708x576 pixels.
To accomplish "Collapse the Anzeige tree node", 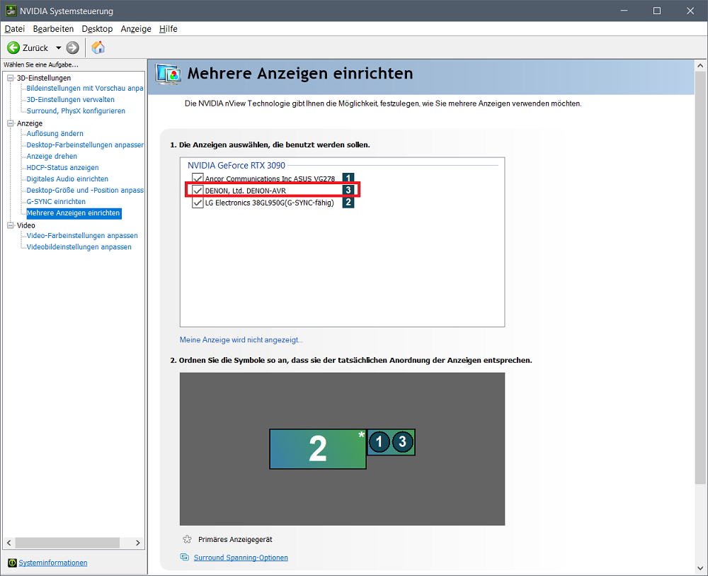I will tap(11, 123).
